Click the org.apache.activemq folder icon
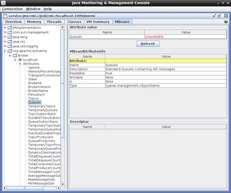 click(x=10, y=51)
